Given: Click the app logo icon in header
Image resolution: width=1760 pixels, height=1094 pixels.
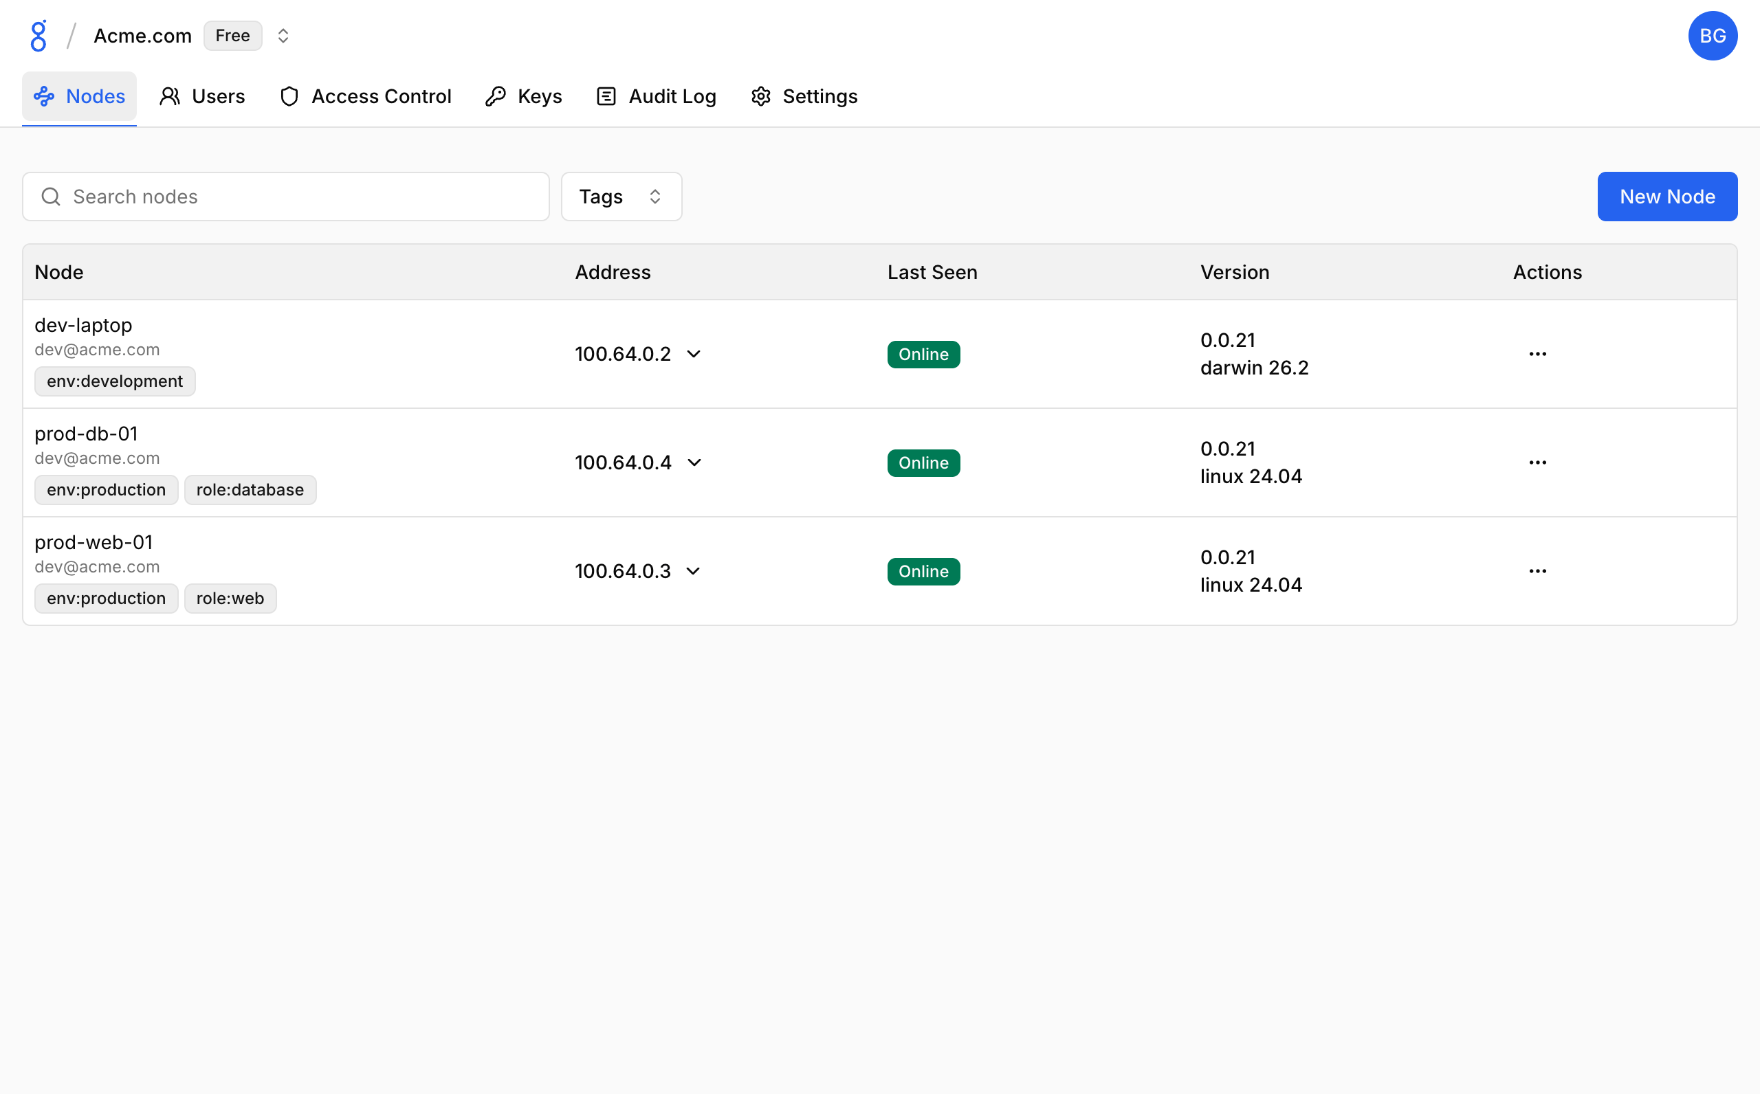Looking at the screenshot, I should tap(38, 36).
